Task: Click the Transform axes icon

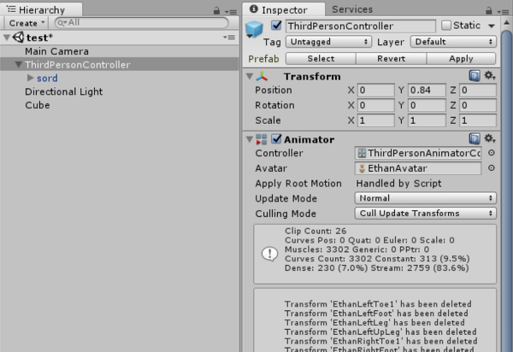Action: [x=262, y=76]
